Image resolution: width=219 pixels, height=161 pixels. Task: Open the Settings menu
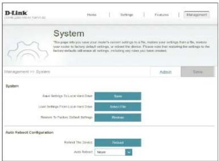click(127, 15)
